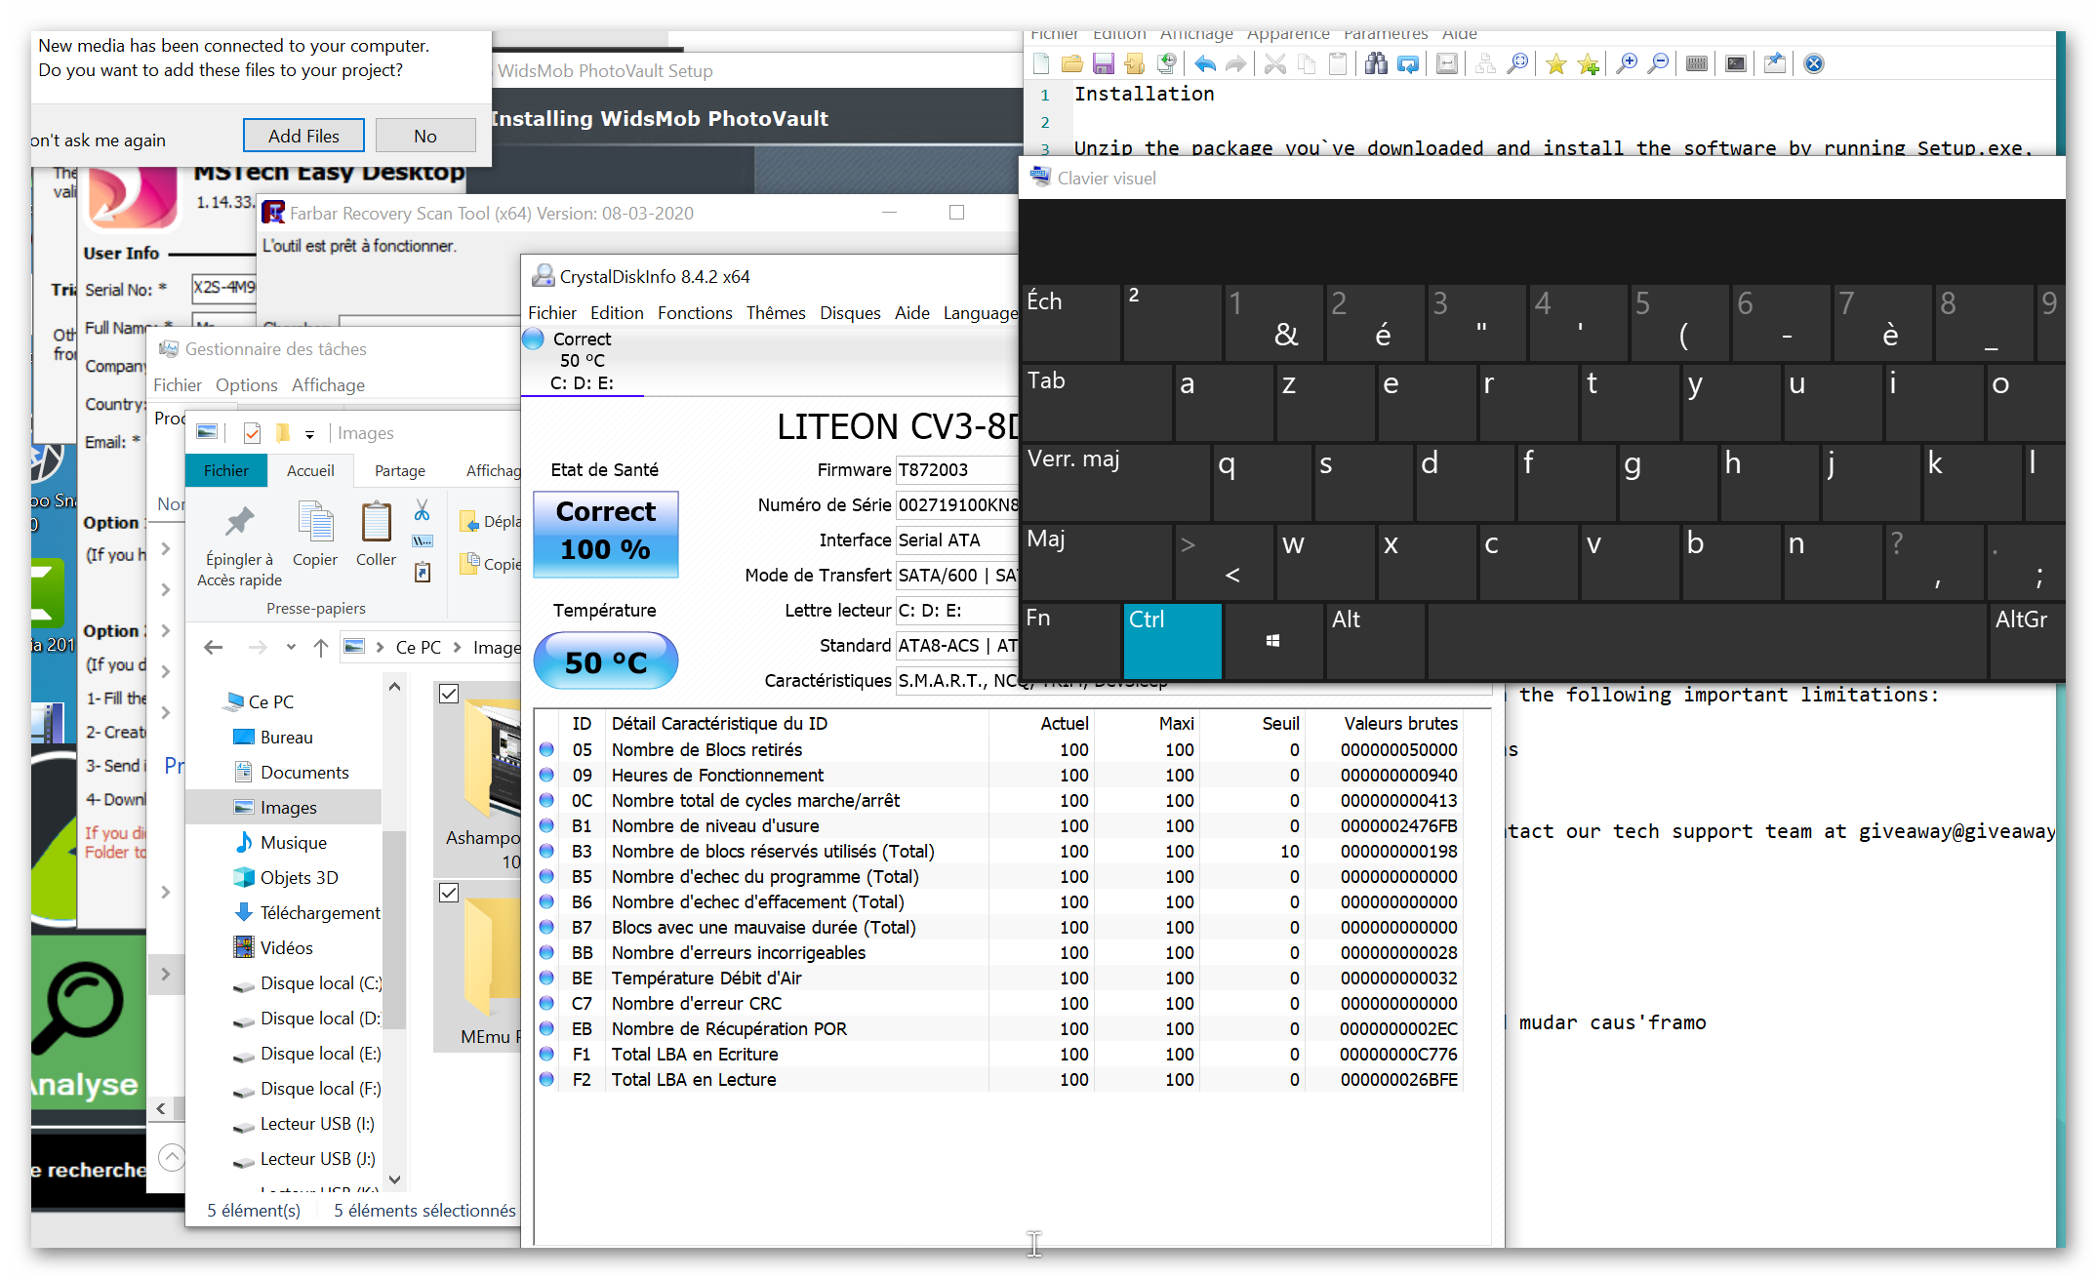This screenshot has width=2097, height=1279.
Task: Select Images in the Explorer folder tree
Action: click(x=284, y=808)
